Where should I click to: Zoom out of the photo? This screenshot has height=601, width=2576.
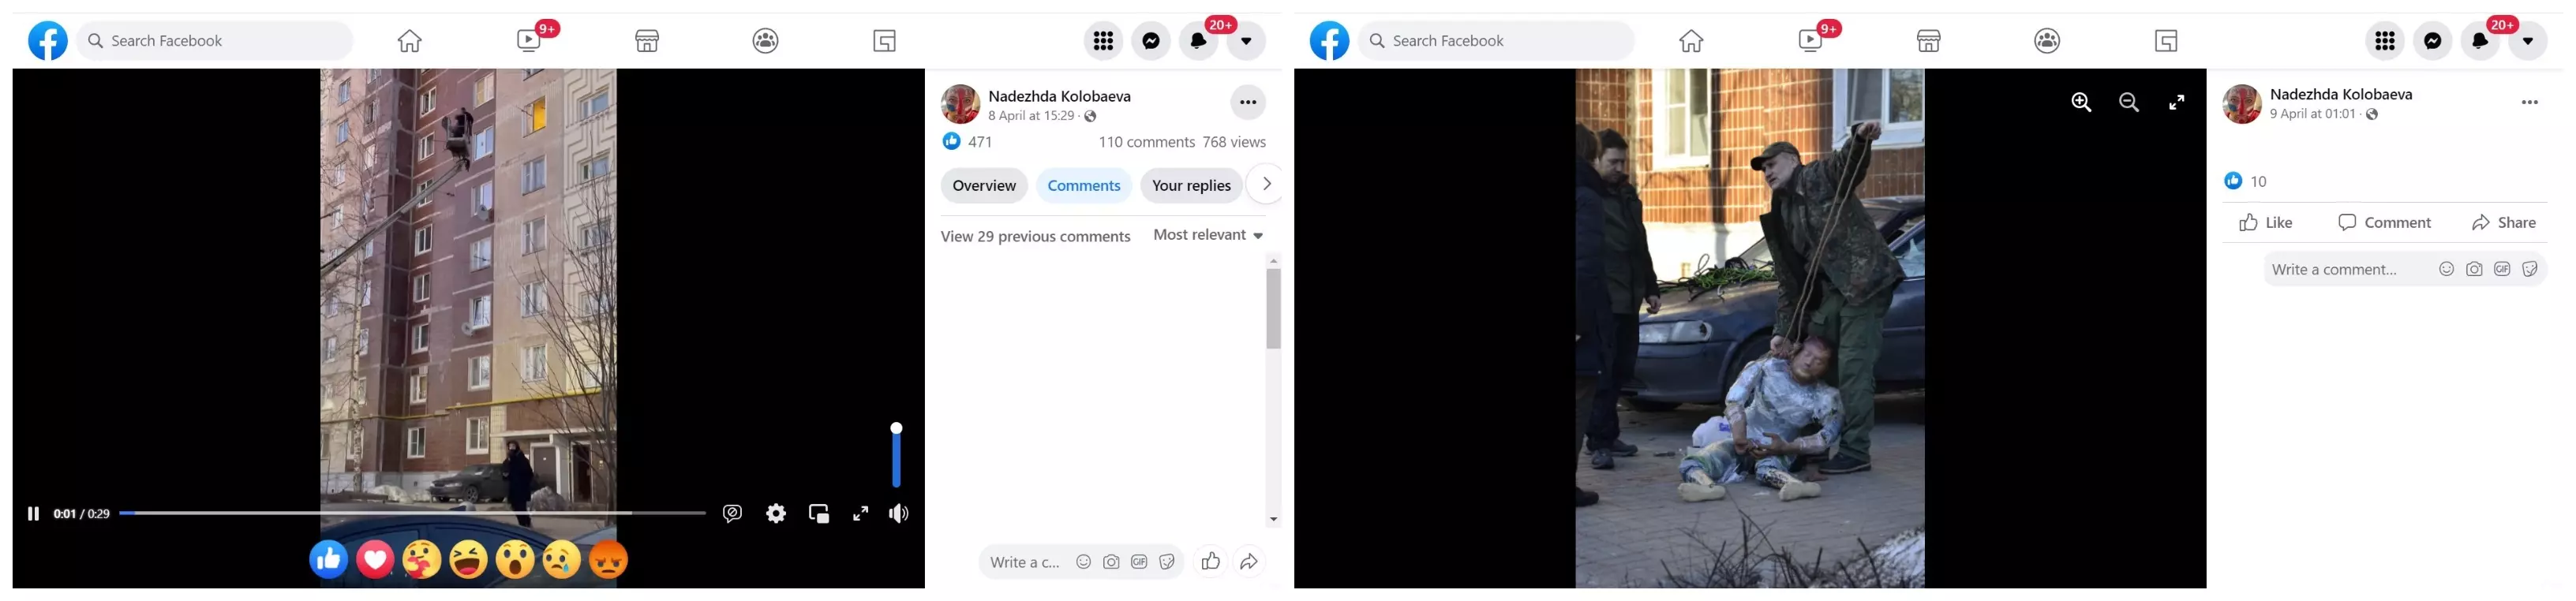2129,102
